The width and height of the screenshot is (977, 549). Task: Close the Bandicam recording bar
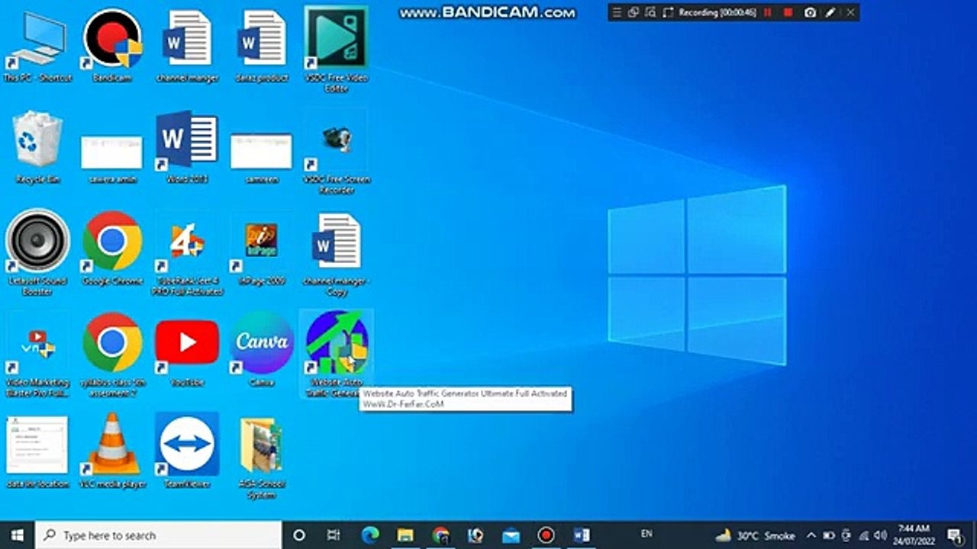coord(850,12)
